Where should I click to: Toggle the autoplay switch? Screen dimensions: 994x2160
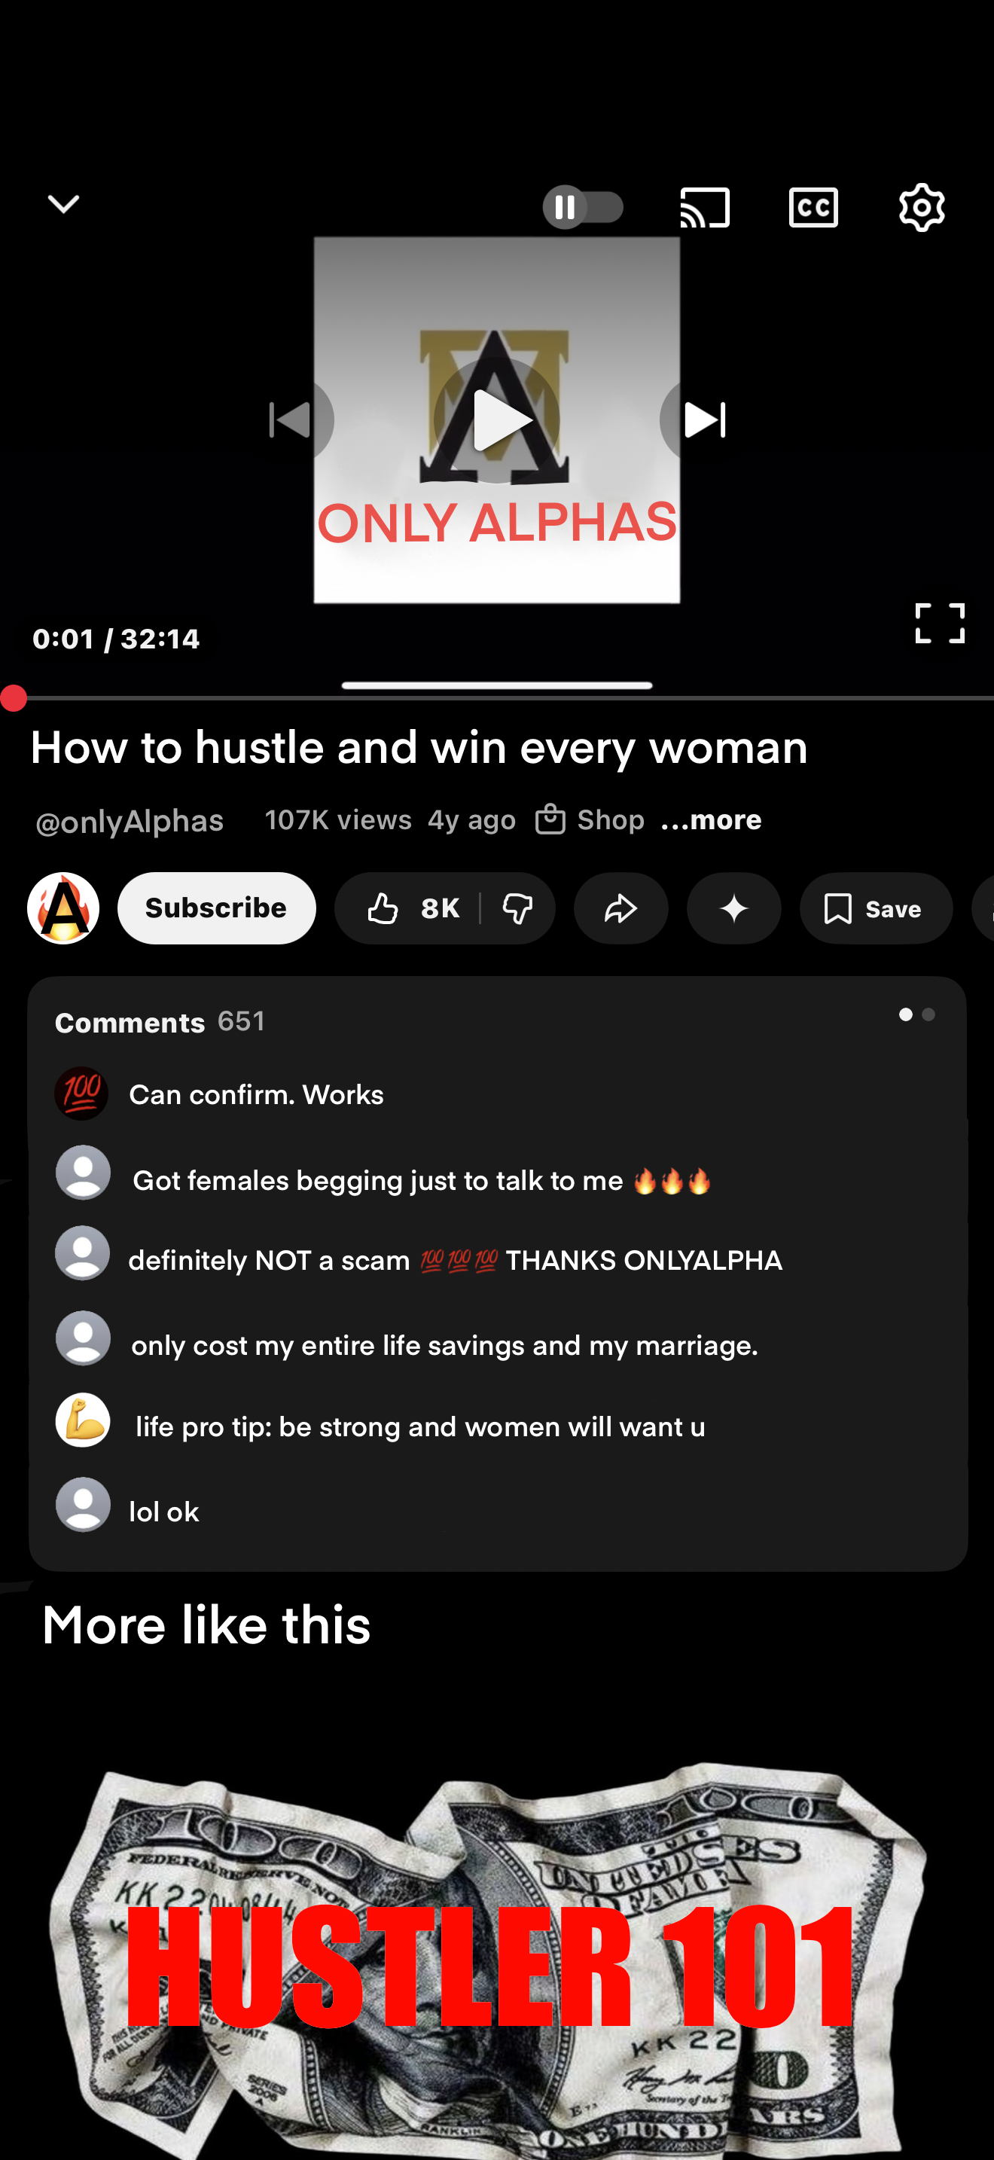click(583, 206)
